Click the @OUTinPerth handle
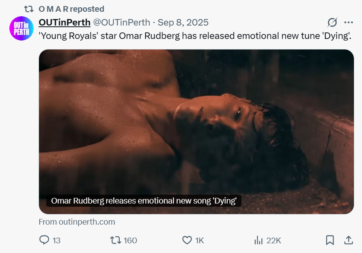362x253 pixels. (122, 22)
